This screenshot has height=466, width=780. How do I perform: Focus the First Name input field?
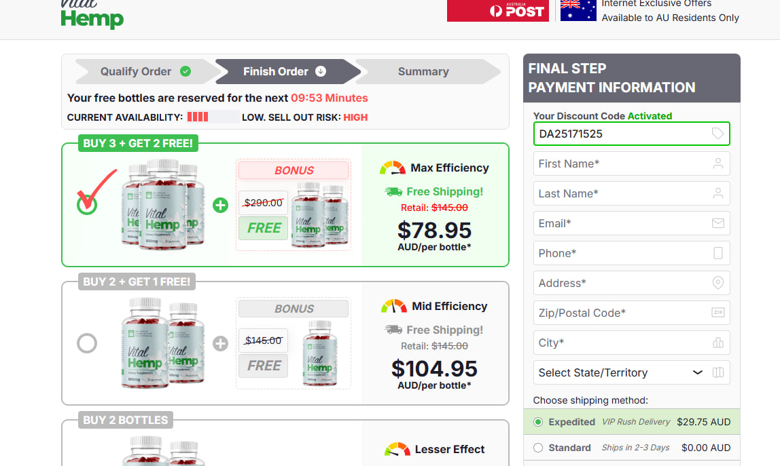point(631,163)
